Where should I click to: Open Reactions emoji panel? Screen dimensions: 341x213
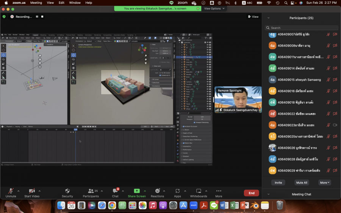[157, 191]
